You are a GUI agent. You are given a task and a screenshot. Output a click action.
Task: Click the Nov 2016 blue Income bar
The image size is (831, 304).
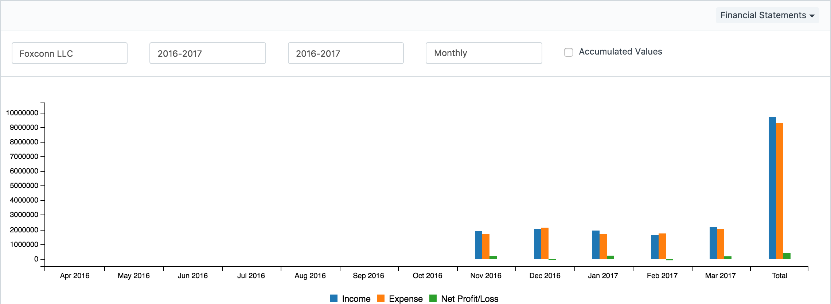(478, 245)
